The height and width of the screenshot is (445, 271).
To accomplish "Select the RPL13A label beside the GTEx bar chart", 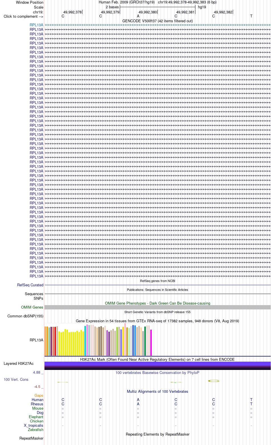I will pyautogui.click(x=37, y=340).
